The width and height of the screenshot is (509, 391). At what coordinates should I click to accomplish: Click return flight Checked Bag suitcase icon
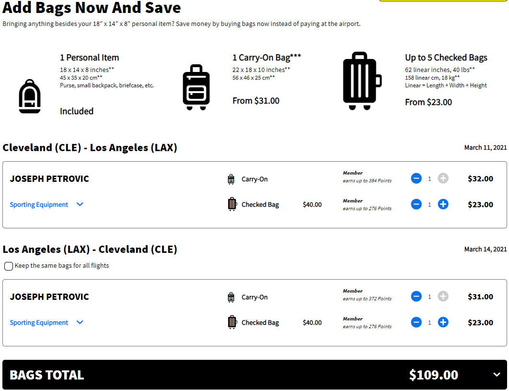coord(232,322)
